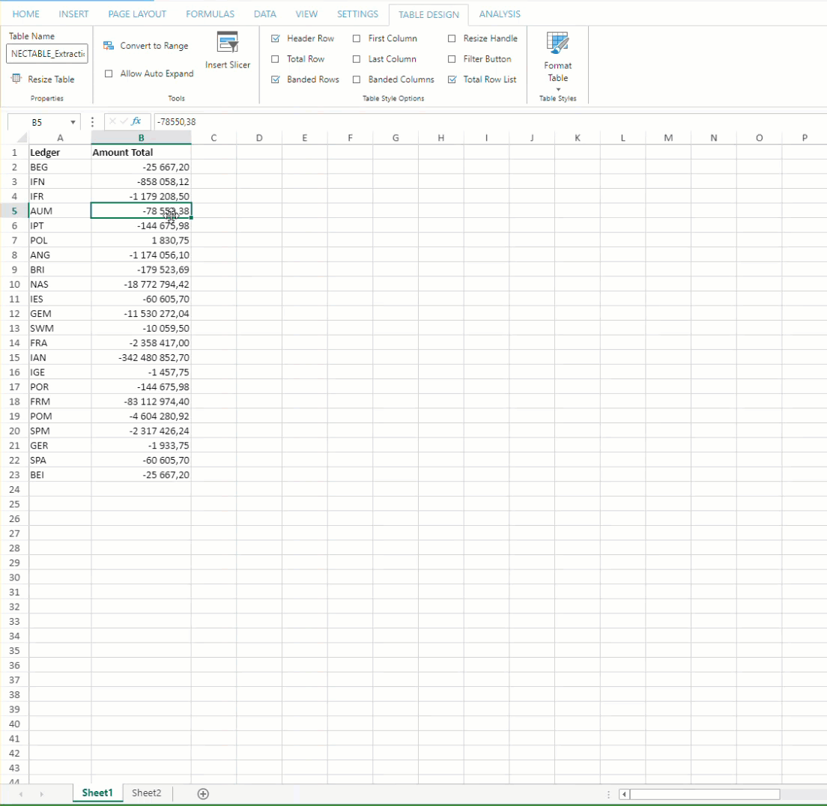
Task: Click the Insert Slicer icon
Action: (x=227, y=42)
